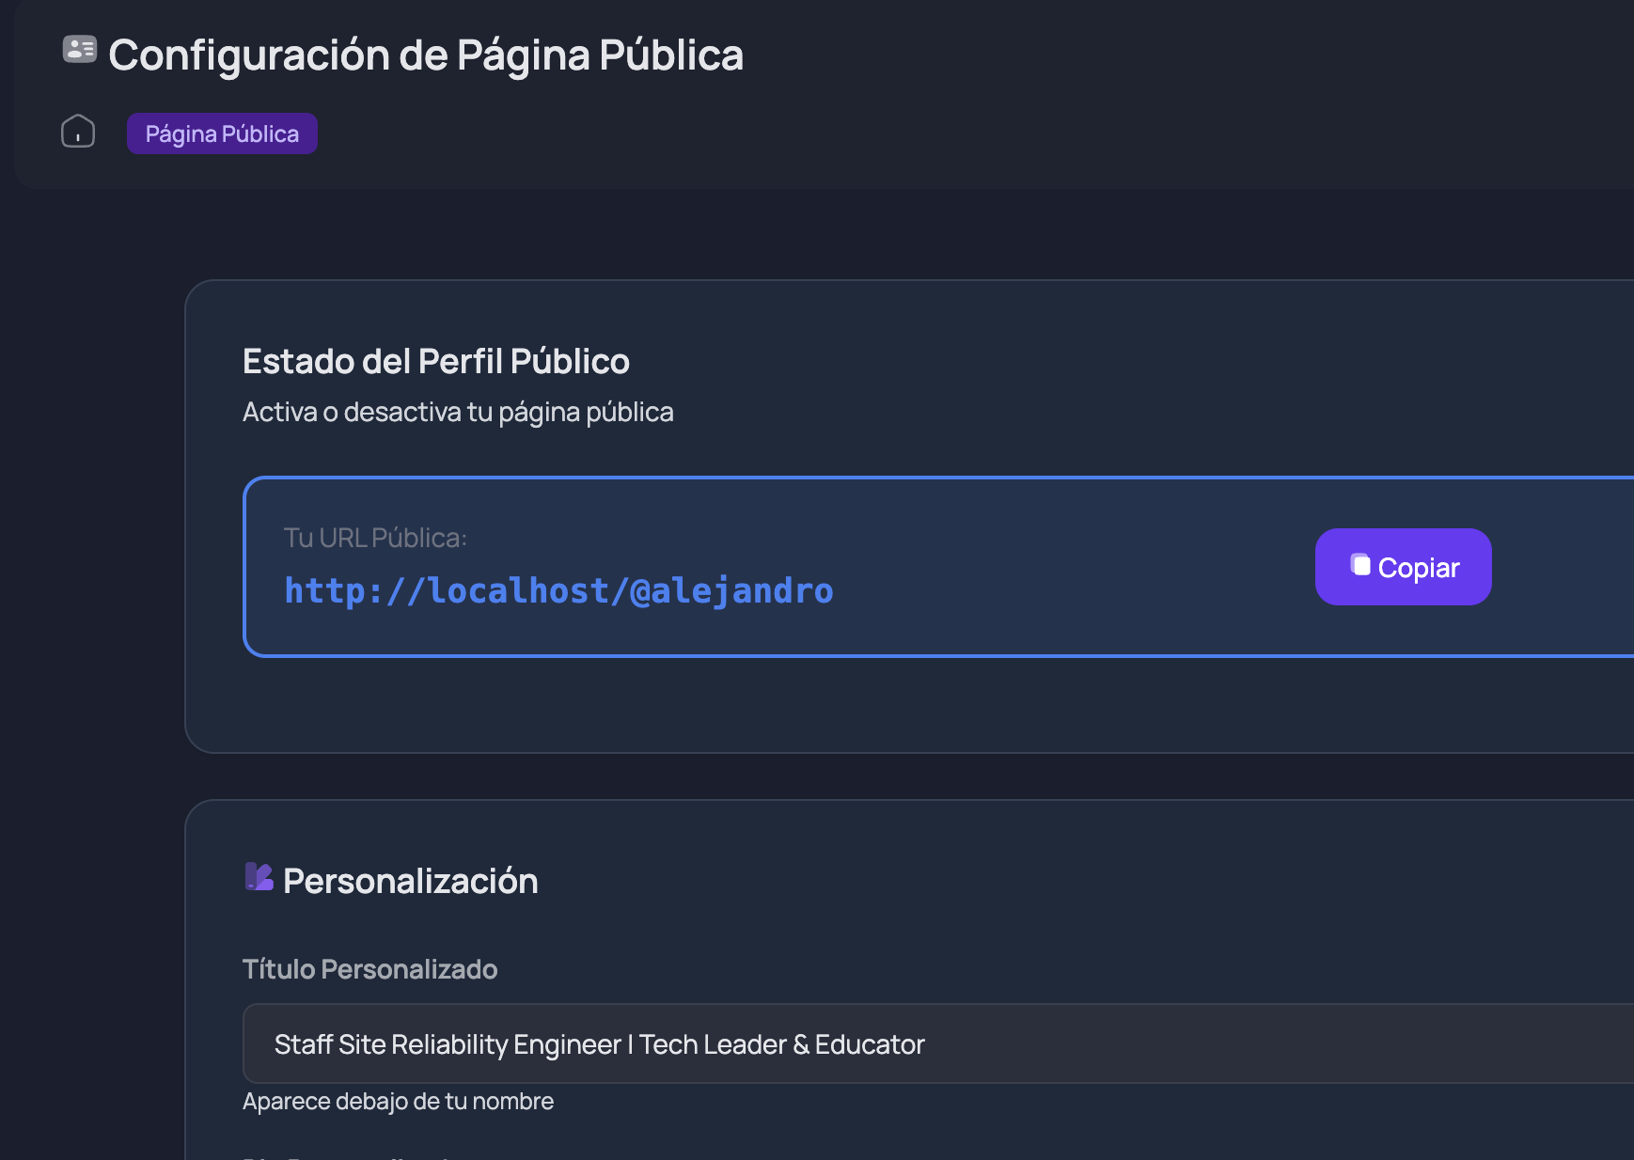Select the Staff Site Reliability Engineer title value
This screenshot has width=1634, height=1160.
(599, 1043)
